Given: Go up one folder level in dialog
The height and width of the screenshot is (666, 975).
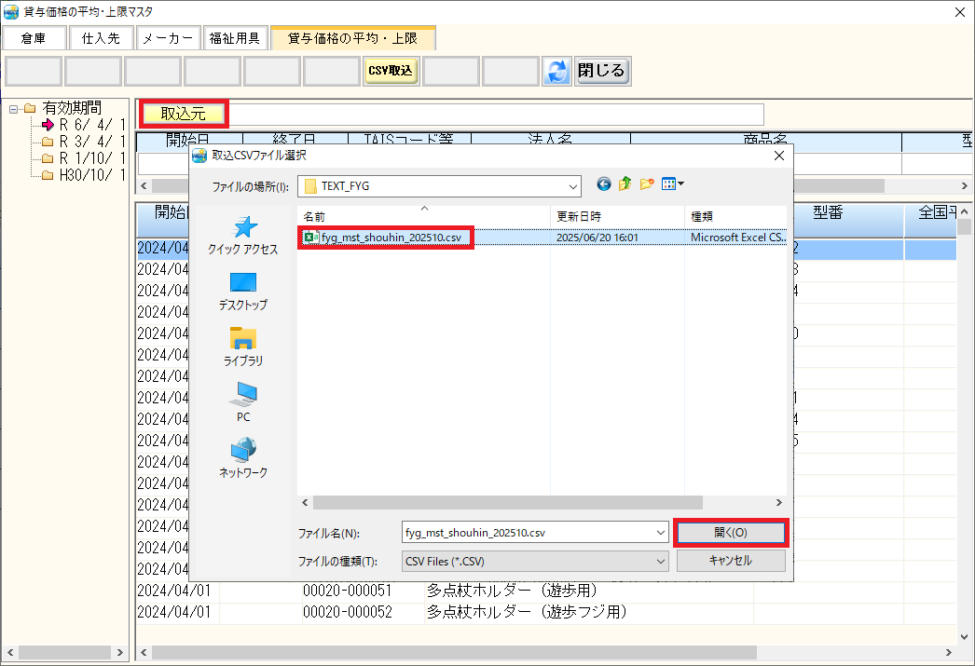Looking at the screenshot, I should 625,184.
